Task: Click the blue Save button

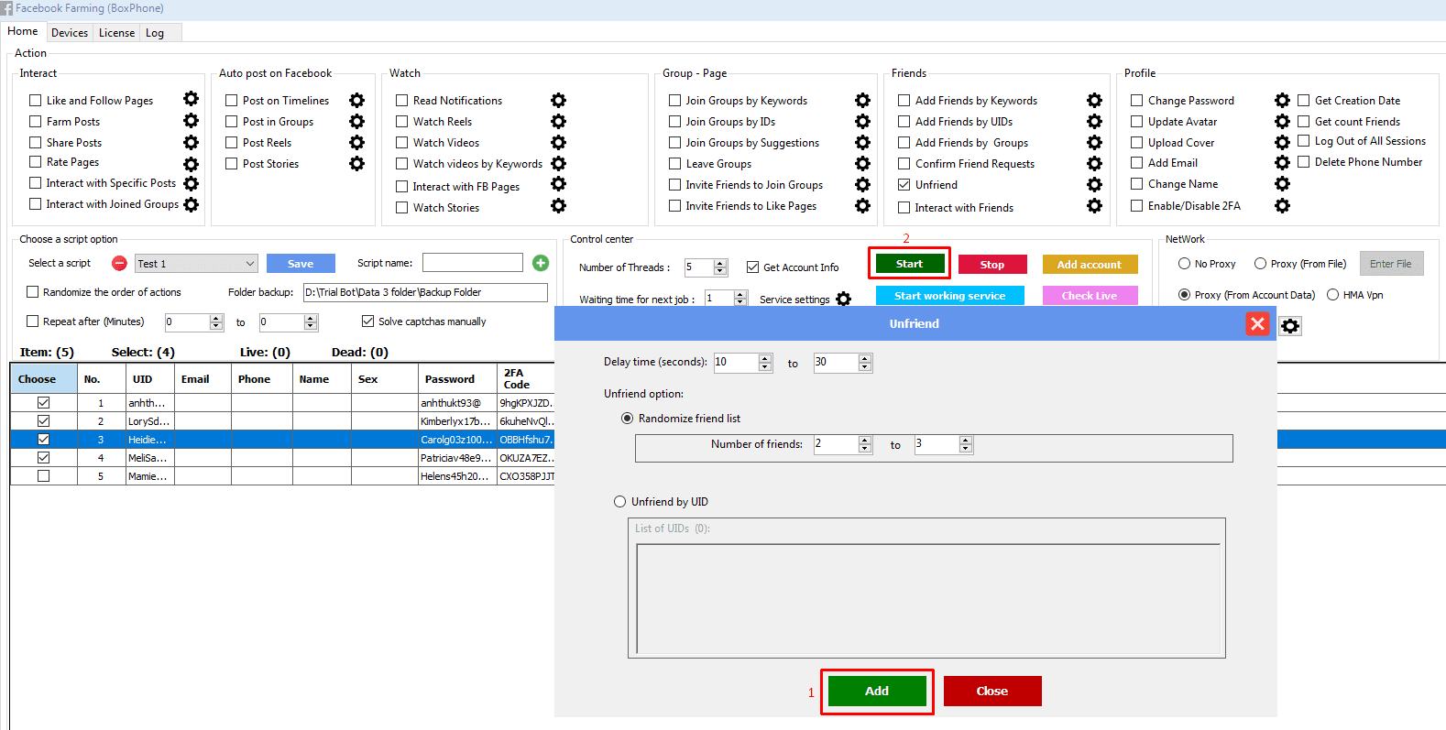Action: click(x=301, y=263)
